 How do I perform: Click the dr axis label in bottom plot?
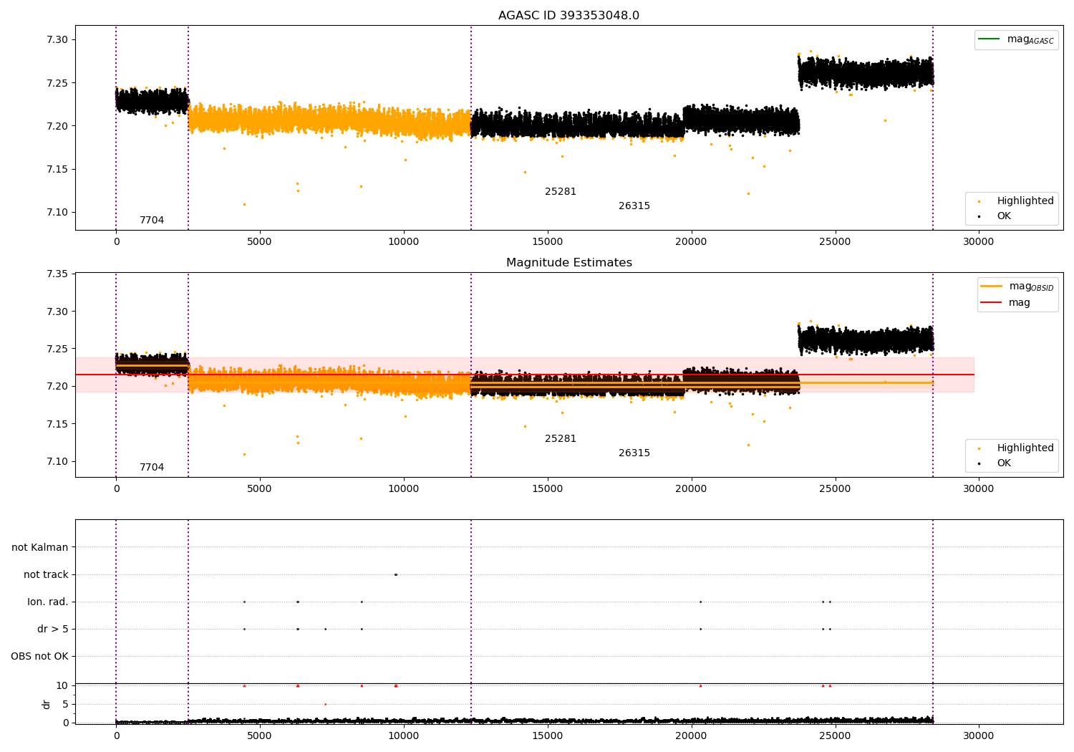pyautogui.click(x=47, y=704)
